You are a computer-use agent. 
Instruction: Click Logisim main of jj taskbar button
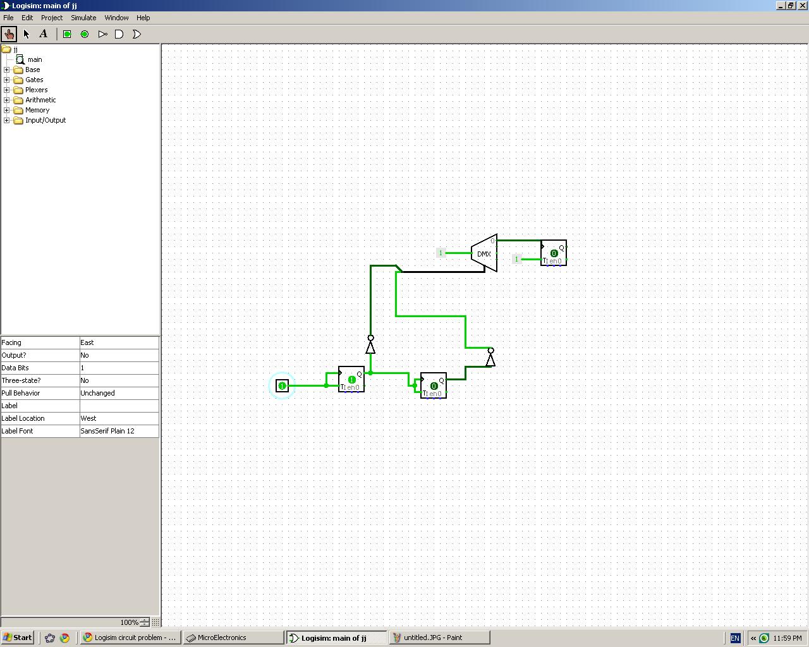[336, 638]
